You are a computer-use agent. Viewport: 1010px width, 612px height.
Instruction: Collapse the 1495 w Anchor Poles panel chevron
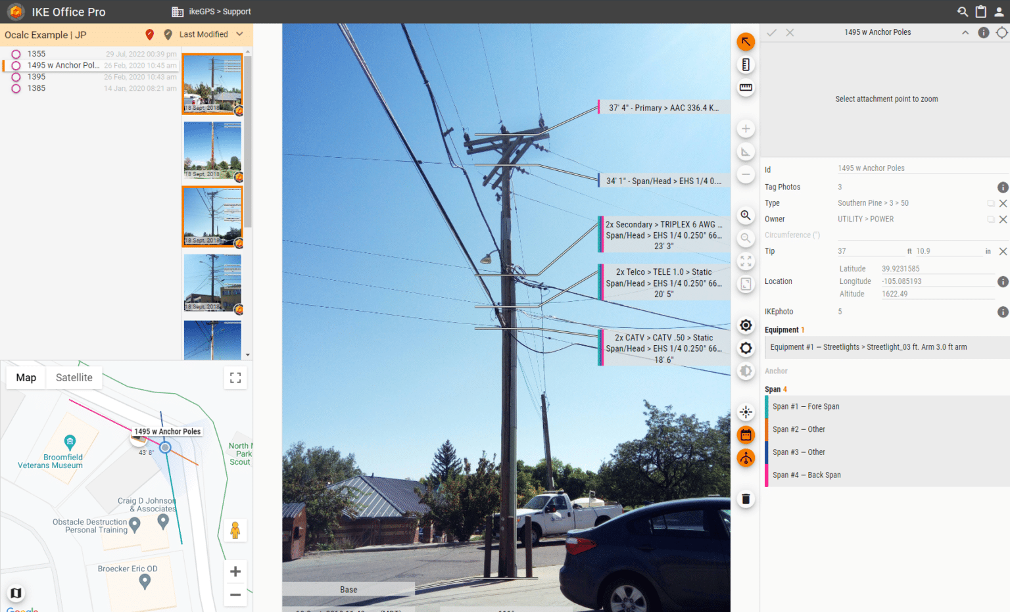tap(965, 32)
